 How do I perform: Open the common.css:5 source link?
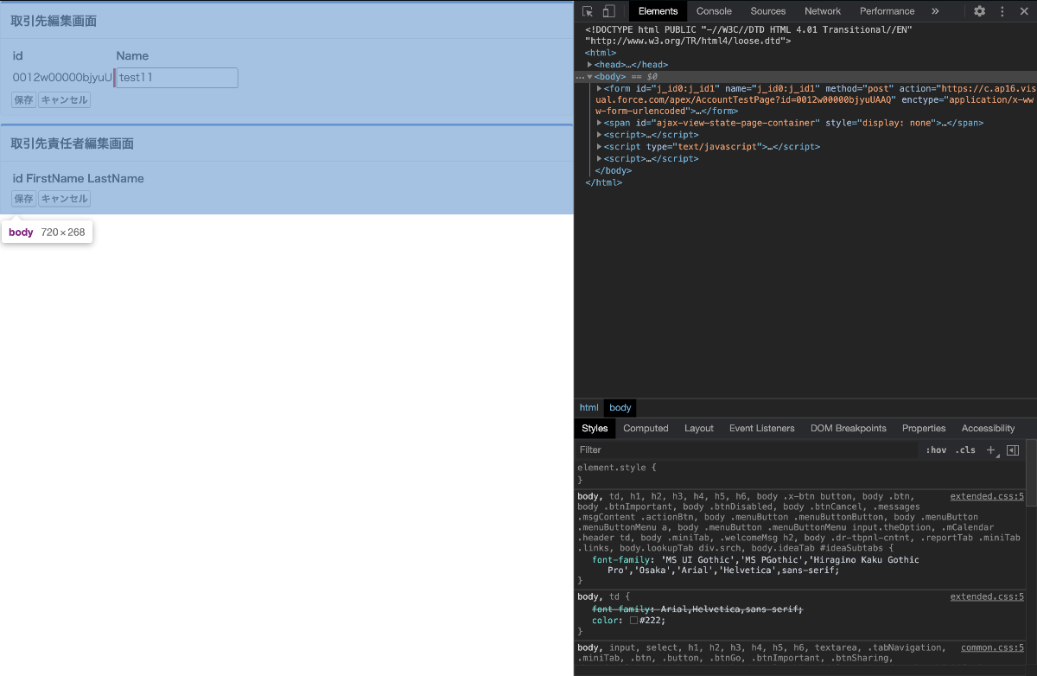click(x=992, y=647)
